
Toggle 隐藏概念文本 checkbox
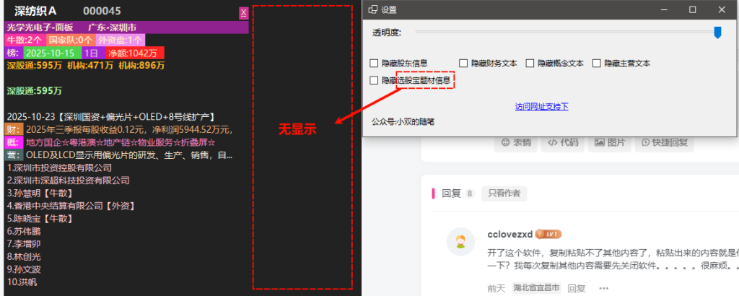530,64
